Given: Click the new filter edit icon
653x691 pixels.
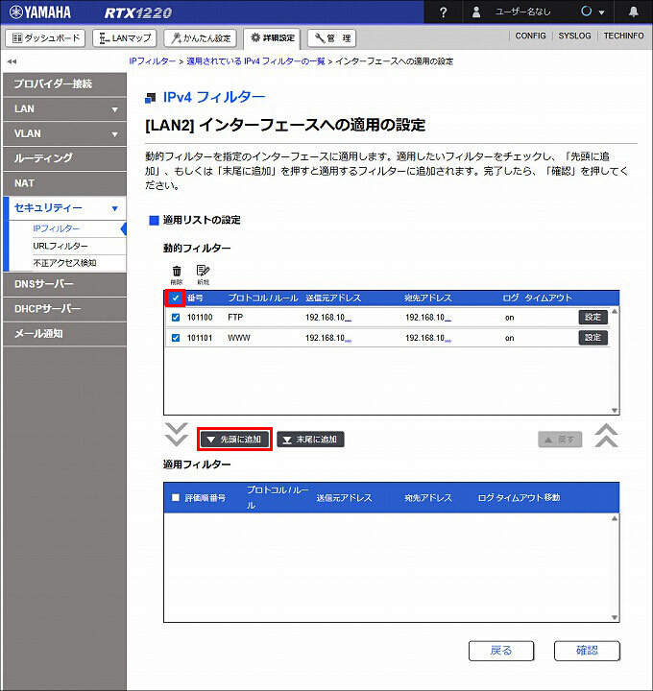Looking at the screenshot, I should 203,274.
